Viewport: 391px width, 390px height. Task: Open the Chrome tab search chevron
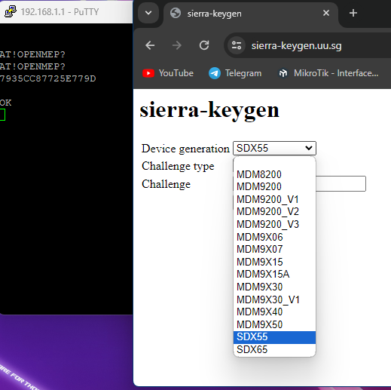pos(148,13)
